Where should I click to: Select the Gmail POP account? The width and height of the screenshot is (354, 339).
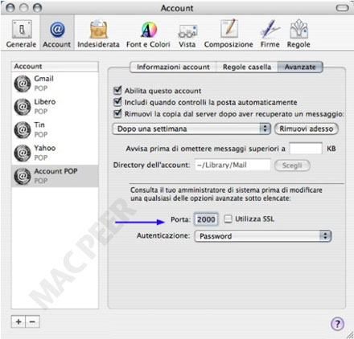(55, 84)
